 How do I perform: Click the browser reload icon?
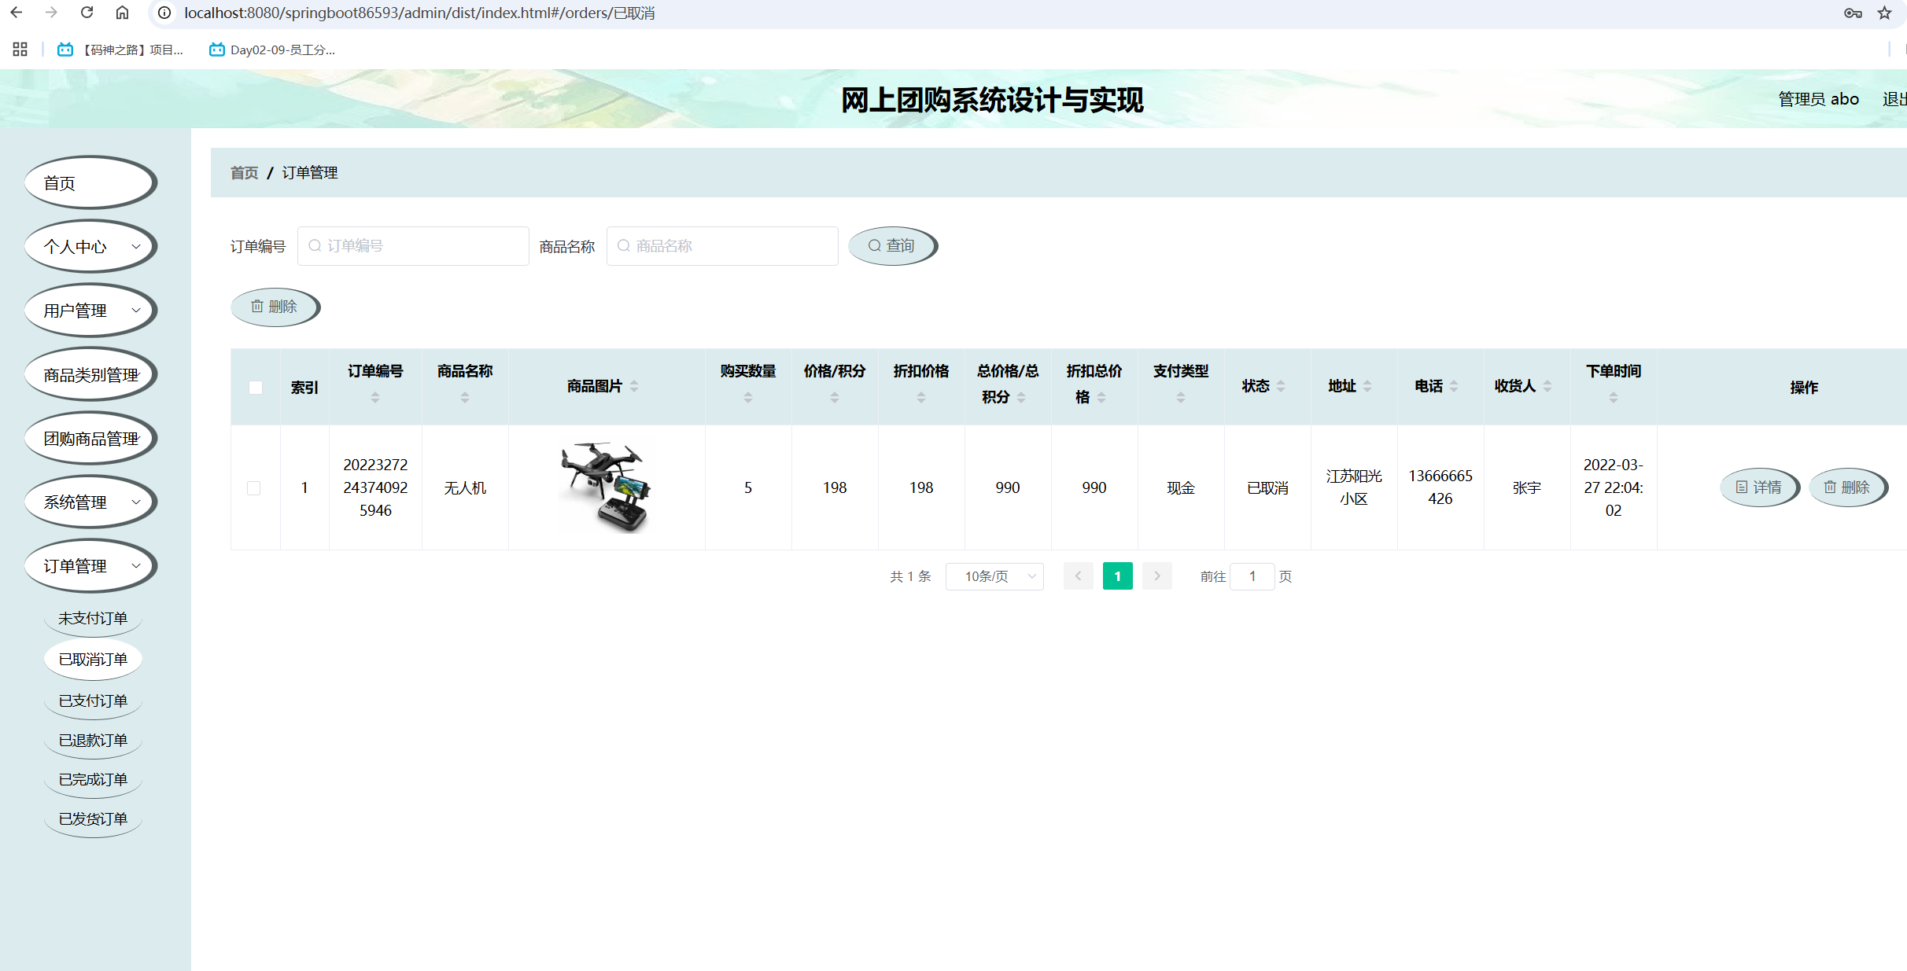pyautogui.click(x=87, y=13)
